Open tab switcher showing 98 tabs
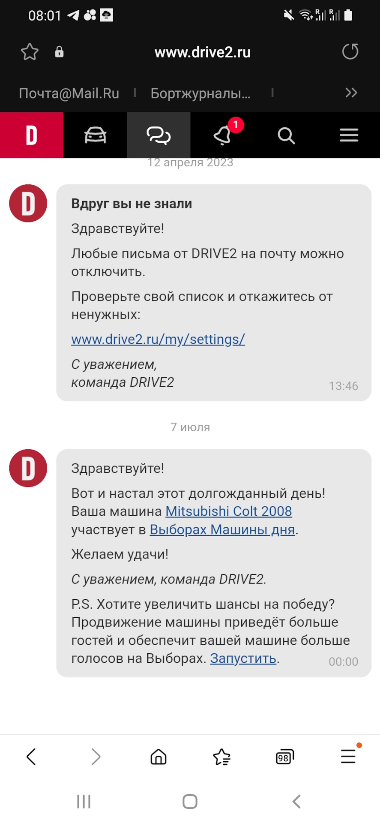This screenshot has width=380, height=823. click(284, 757)
